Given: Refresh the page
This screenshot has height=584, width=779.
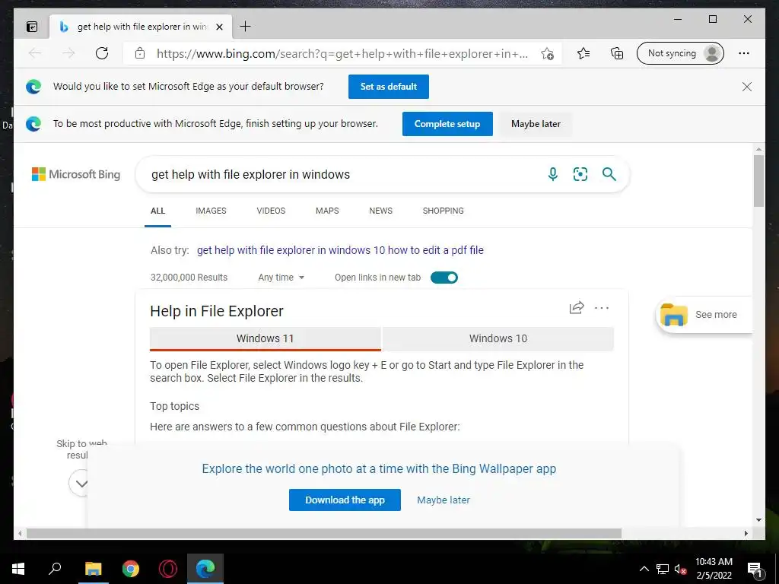Looking at the screenshot, I should point(102,53).
